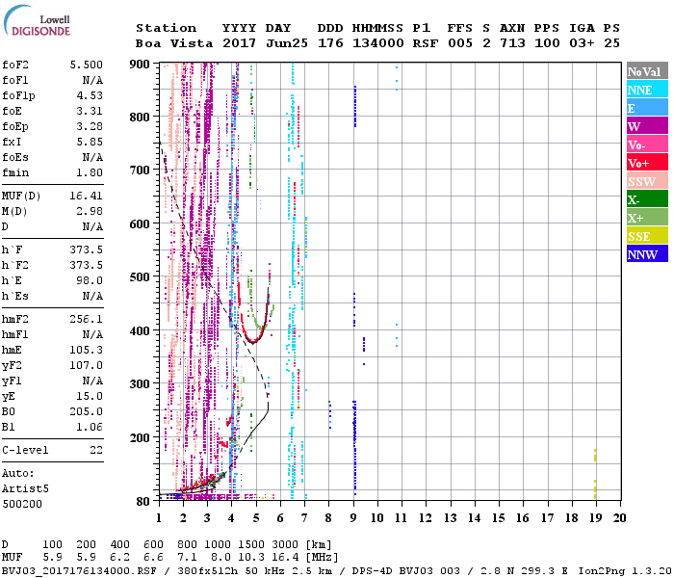Click the AXN value 713

(x=512, y=43)
